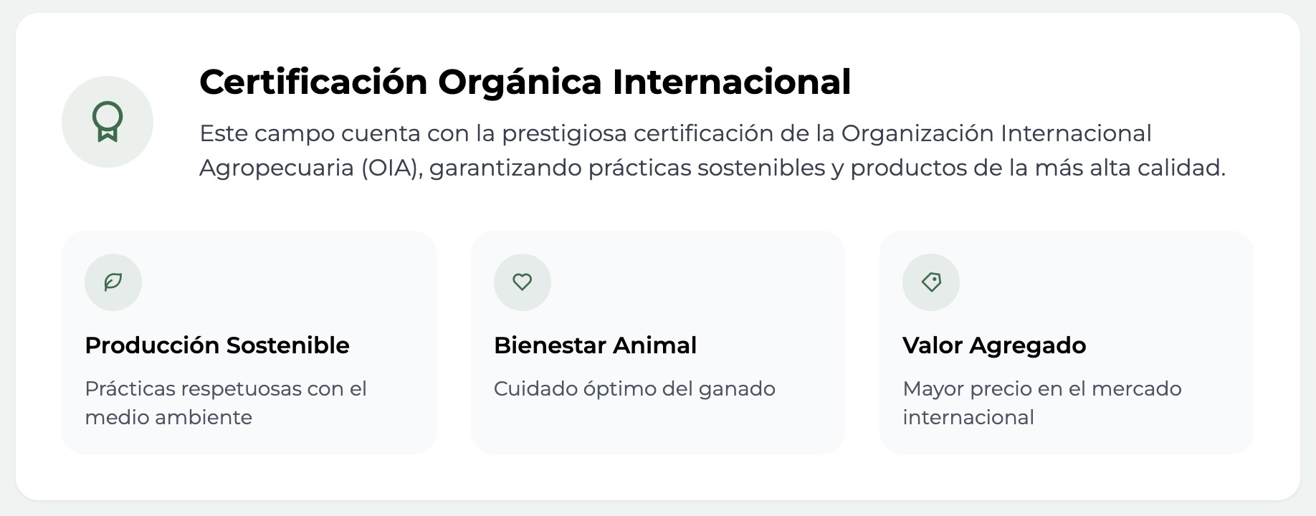The image size is (1316, 516).
Task: Click the leaf icon for Producción Sostenible
Action: 113,282
